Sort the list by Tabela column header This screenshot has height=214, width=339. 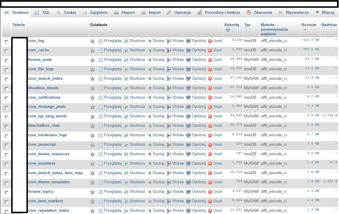[18, 25]
